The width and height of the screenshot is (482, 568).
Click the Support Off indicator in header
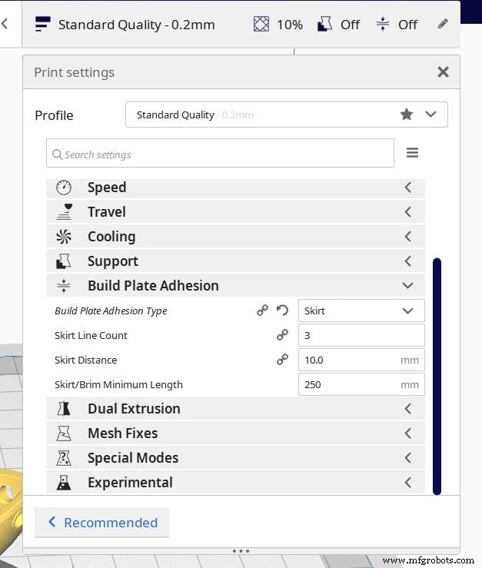click(x=339, y=24)
